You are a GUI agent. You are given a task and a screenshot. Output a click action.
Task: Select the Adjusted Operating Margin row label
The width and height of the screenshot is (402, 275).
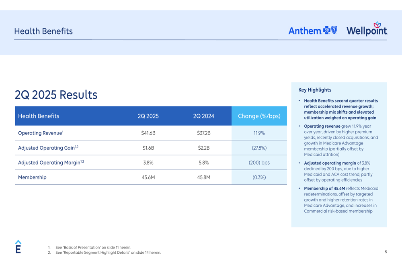(51, 163)
